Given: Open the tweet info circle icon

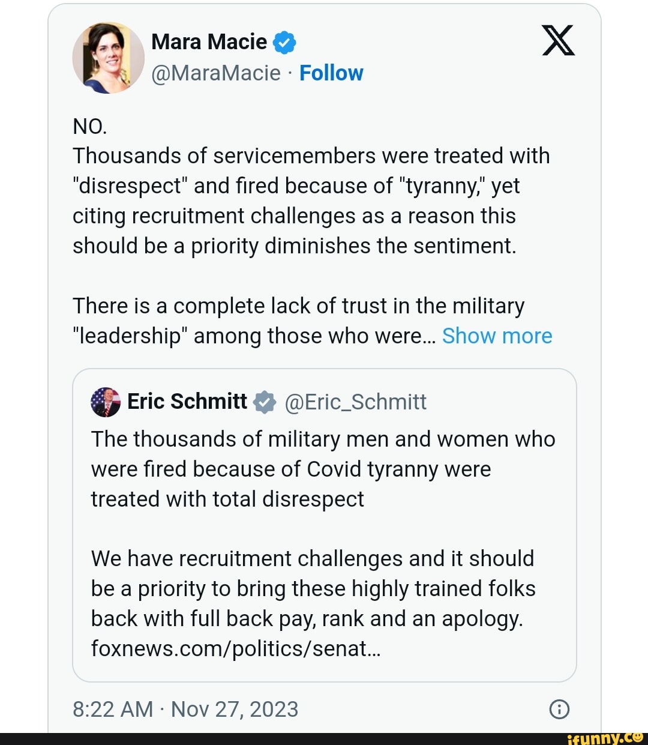Looking at the screenshot, I should point(559,709).
